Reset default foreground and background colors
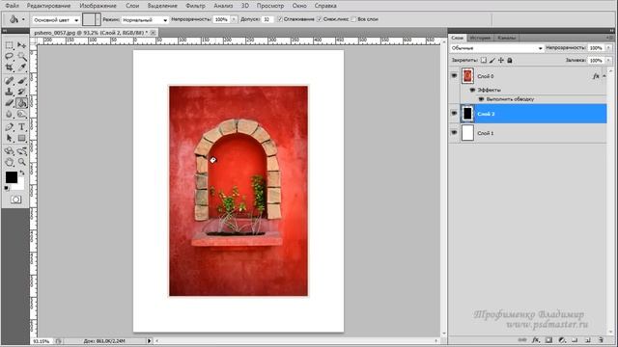Screen dimensions: 618x347 7,189
